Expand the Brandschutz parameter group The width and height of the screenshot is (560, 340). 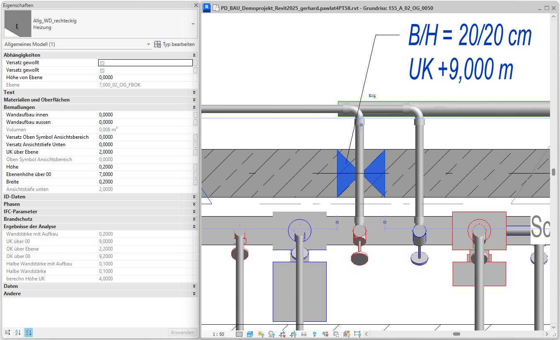point(194,219)
